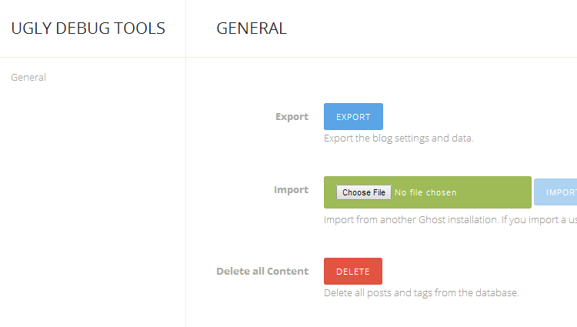Select the GENERAL page heading
Viewport: 577px width, 327px height.
click(x=252, y=28)
